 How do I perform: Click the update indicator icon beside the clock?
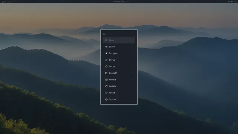(128, 1)
